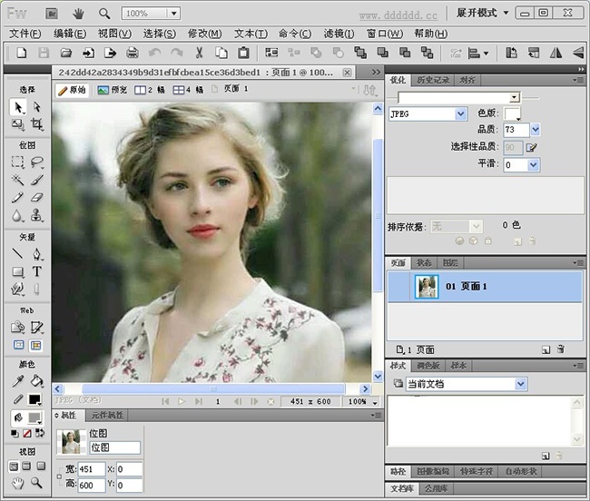Open the zoom level 100% dropdown

[x=174, y=14]
